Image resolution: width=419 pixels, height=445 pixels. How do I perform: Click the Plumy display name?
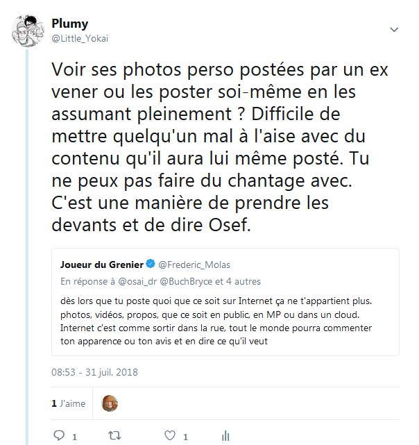pos(70,24)
